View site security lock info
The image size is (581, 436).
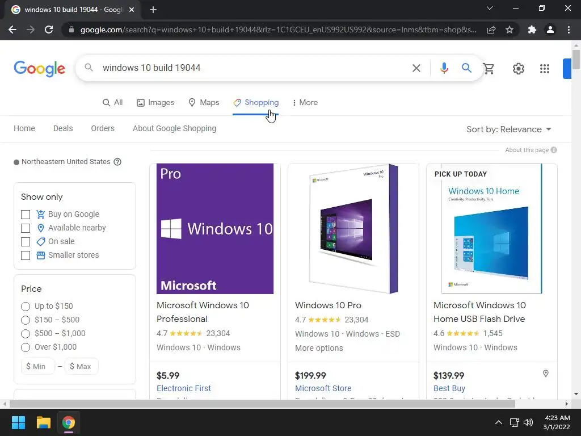(71, 30)
